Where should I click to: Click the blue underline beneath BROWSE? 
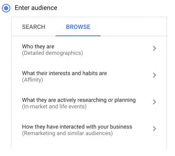click(78, 36)
